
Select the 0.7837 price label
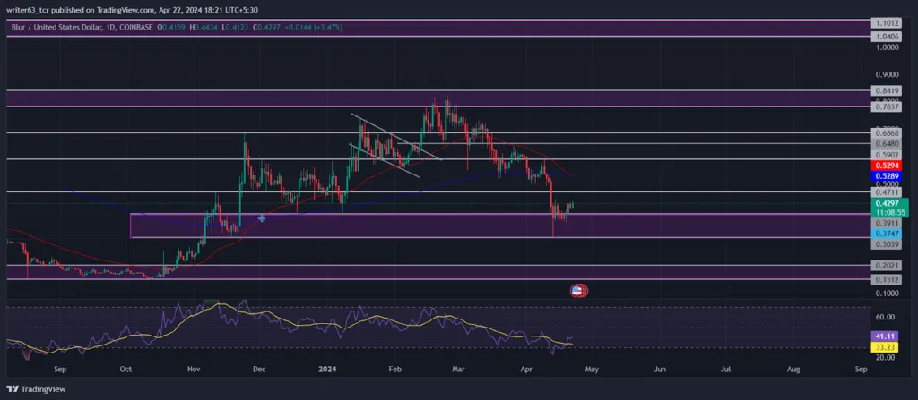pyautogui.click(x=885, y=107)
